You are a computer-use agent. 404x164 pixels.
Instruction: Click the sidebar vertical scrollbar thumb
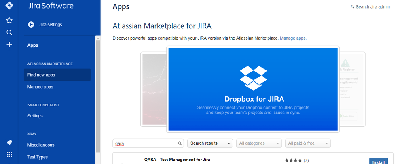click(x=98, y=96)
